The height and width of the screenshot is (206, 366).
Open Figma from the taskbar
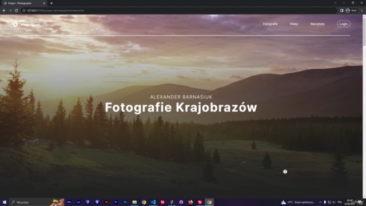(x=172, y=202)
